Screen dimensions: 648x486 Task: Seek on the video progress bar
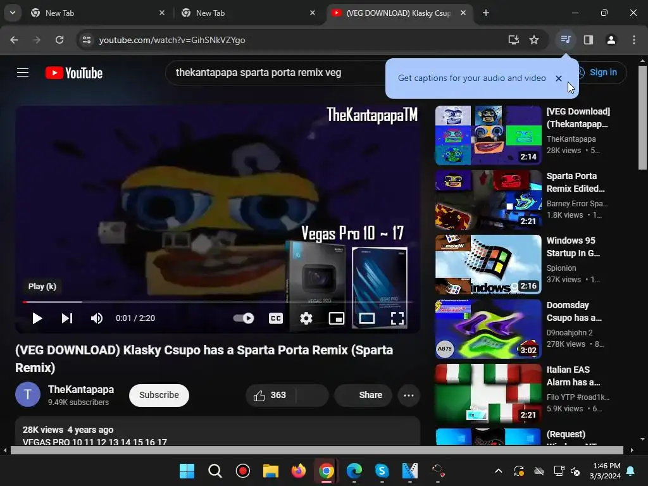coord(218,302)
